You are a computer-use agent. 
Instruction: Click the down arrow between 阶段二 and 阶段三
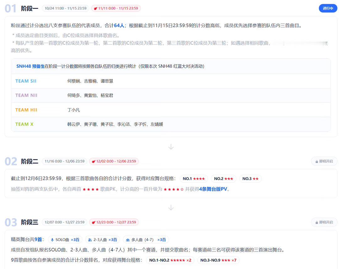tap(171, 207)
